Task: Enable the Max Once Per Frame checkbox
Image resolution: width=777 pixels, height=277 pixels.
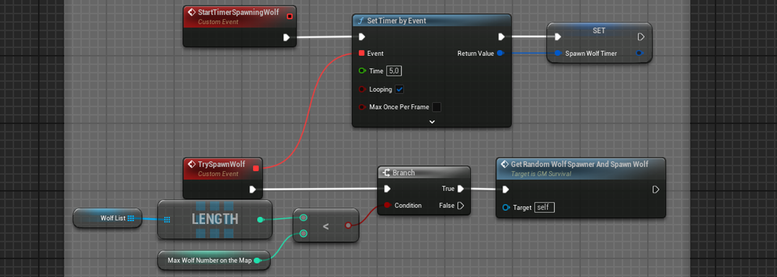Action: point(436,107)
